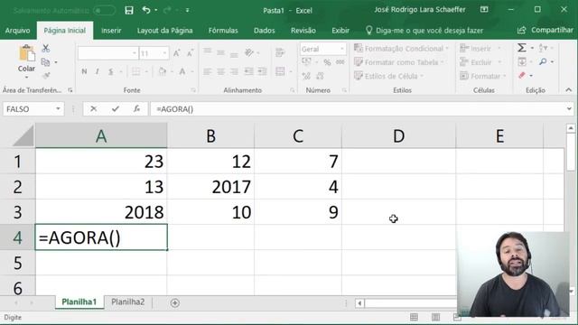Select column header D

(398, 136)
